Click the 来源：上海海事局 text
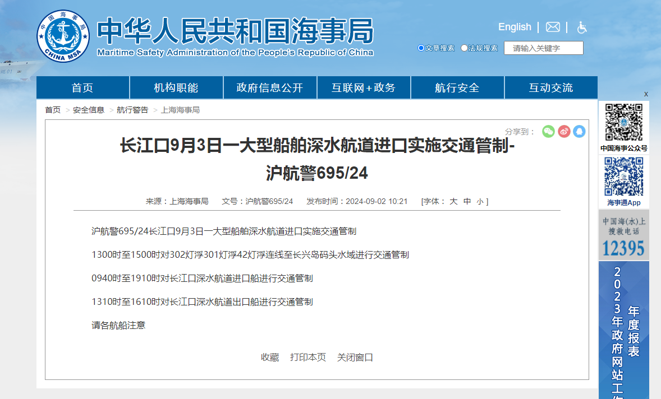 tap(177, 202)
